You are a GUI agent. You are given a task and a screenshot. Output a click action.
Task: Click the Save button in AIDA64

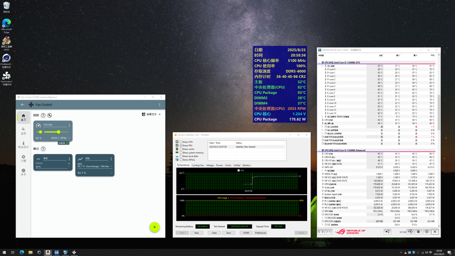228,233
